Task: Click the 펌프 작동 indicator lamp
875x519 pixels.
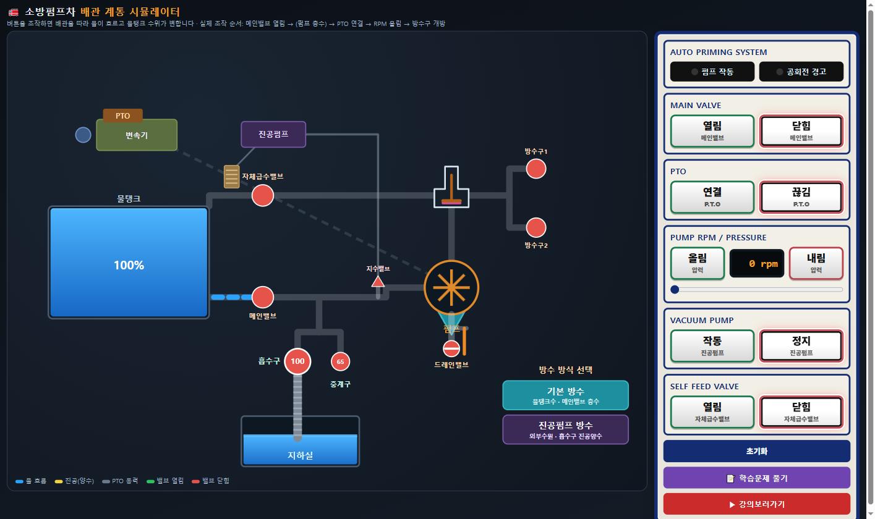Action: click(x=712, y=72)
